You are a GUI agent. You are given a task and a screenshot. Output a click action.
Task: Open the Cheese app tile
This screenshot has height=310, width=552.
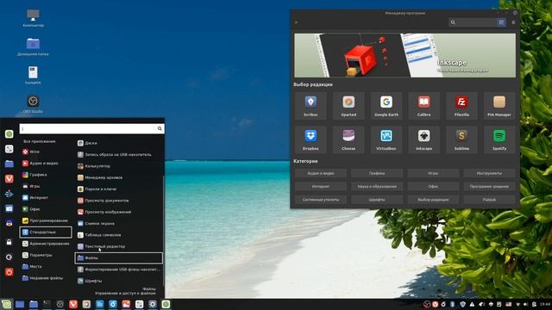pos(348,139)
